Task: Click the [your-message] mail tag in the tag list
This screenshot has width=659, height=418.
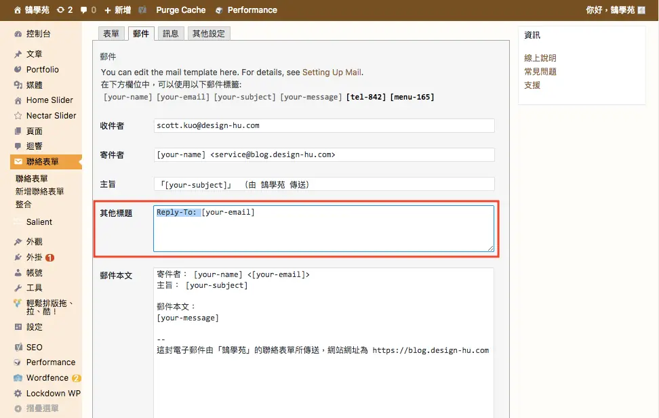Action: click(311, 97)
